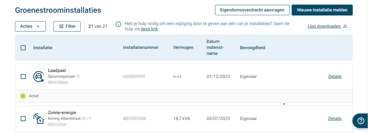This screenshot has width=368, height=133.
Task: Click the info icon beside help text
Action: [x=119, y=24]
